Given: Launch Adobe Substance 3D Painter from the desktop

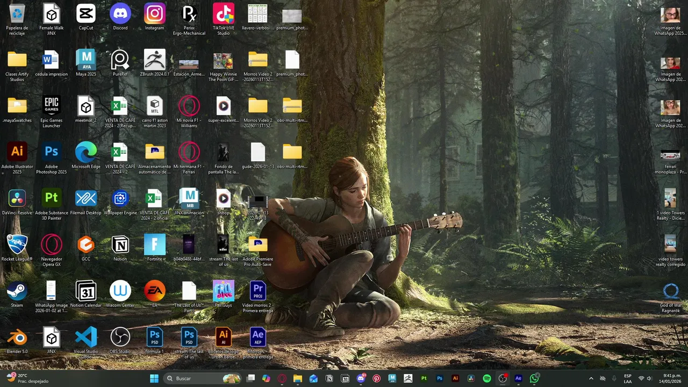Looking at the screenshot, I should [x=52, y=204].
